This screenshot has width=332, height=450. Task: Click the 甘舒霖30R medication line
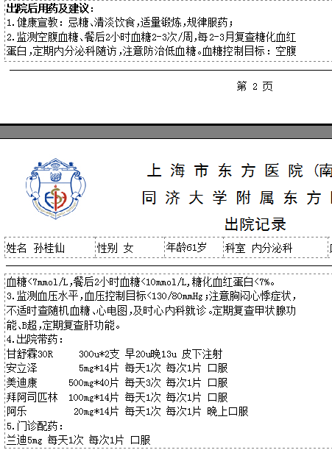pos(114,354)
